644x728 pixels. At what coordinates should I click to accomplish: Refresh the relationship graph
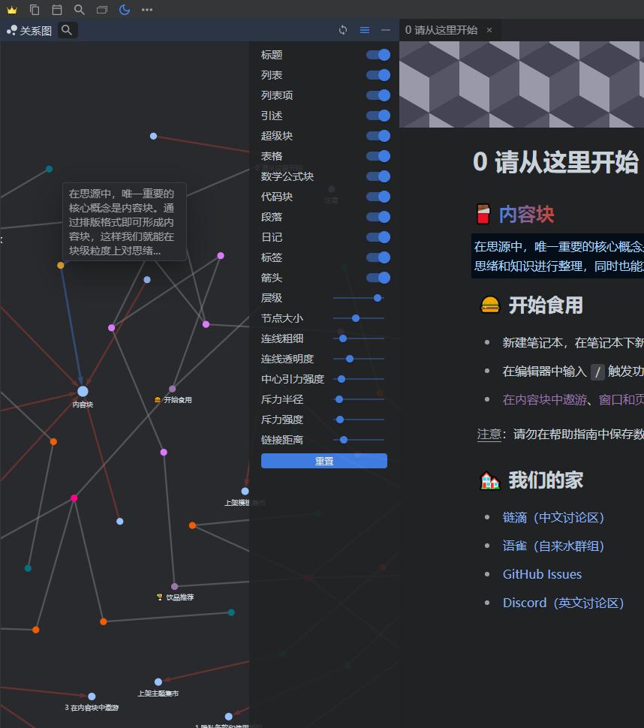click(343, 30)
